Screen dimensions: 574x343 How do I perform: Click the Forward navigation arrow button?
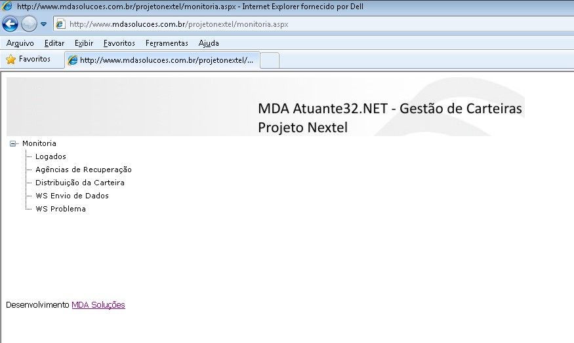(29, 24)
